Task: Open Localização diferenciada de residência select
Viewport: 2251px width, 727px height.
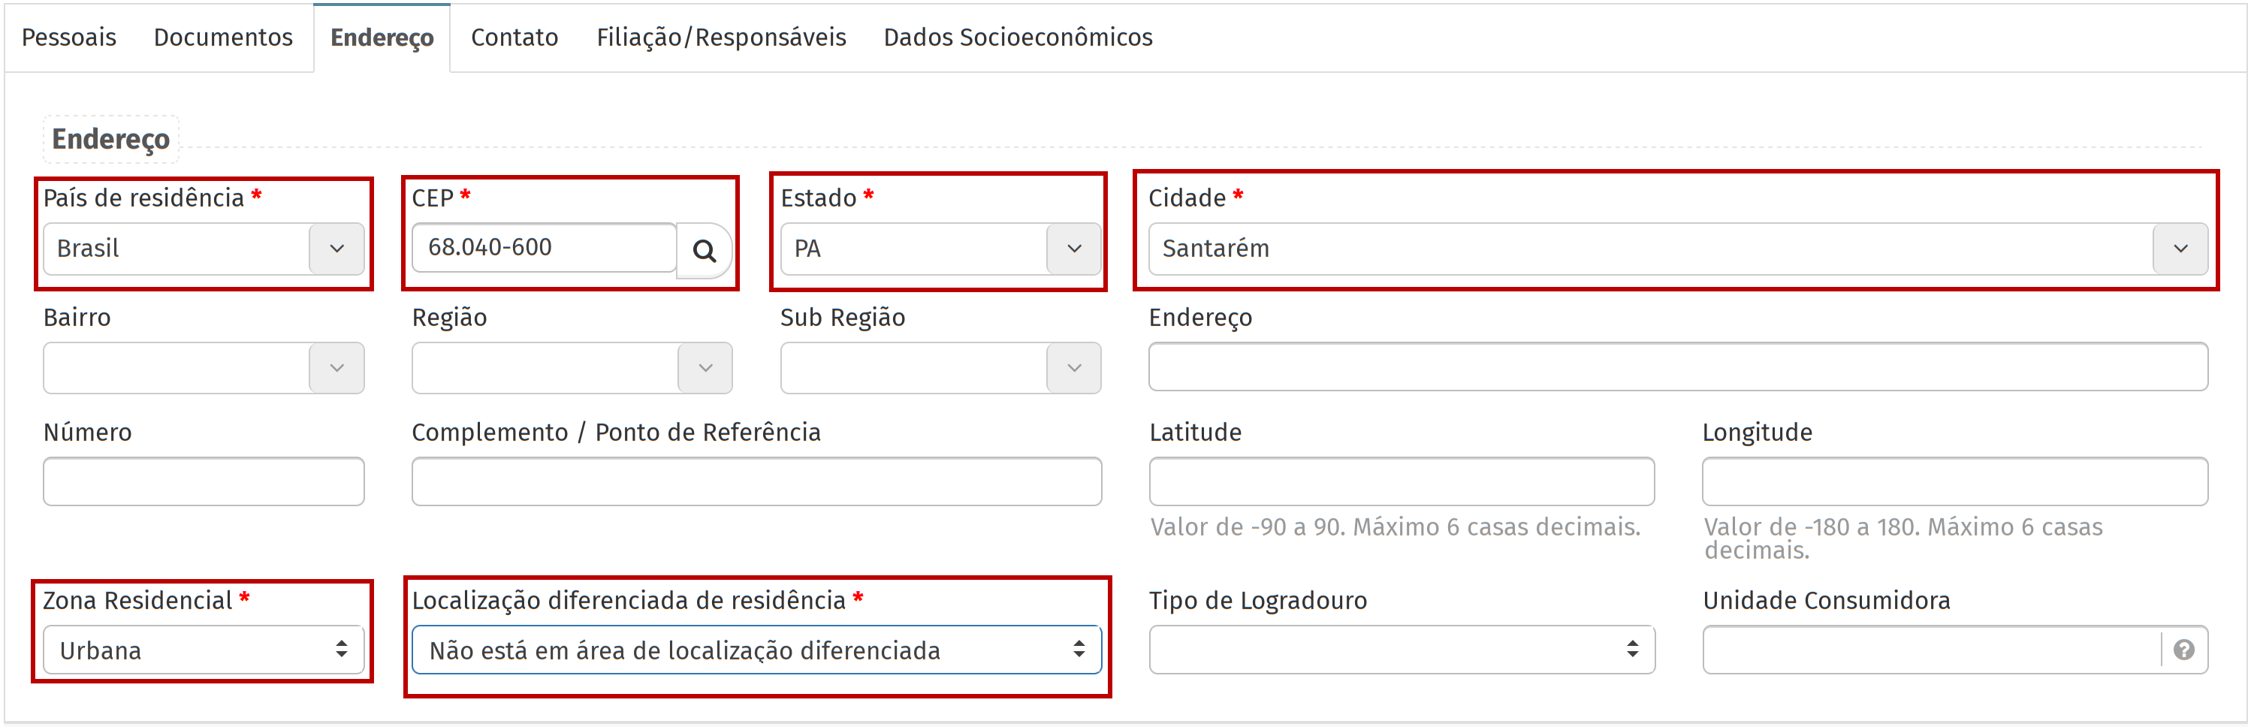Action: point(757,650)
